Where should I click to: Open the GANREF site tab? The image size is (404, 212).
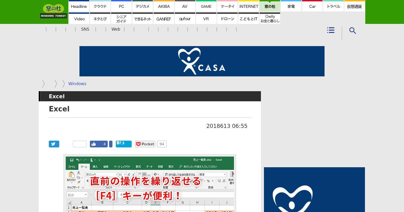point(164,19)
